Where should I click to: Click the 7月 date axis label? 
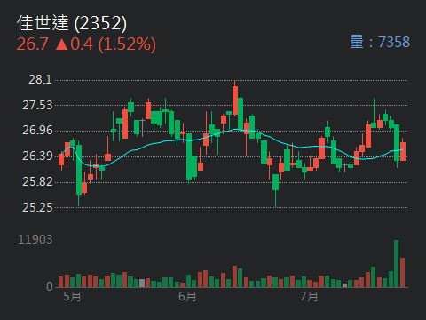pyautogui.click(x=309, y=296)
